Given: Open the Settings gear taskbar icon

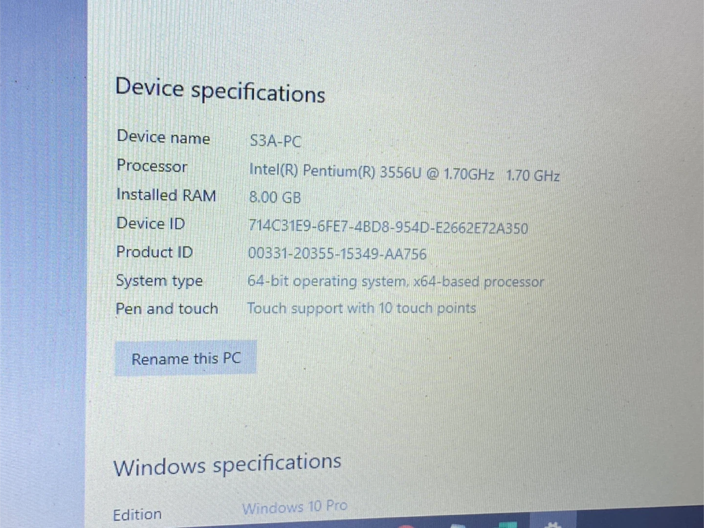Looking at the screenshot, I should pyautogui.click(x=552, y=525).
